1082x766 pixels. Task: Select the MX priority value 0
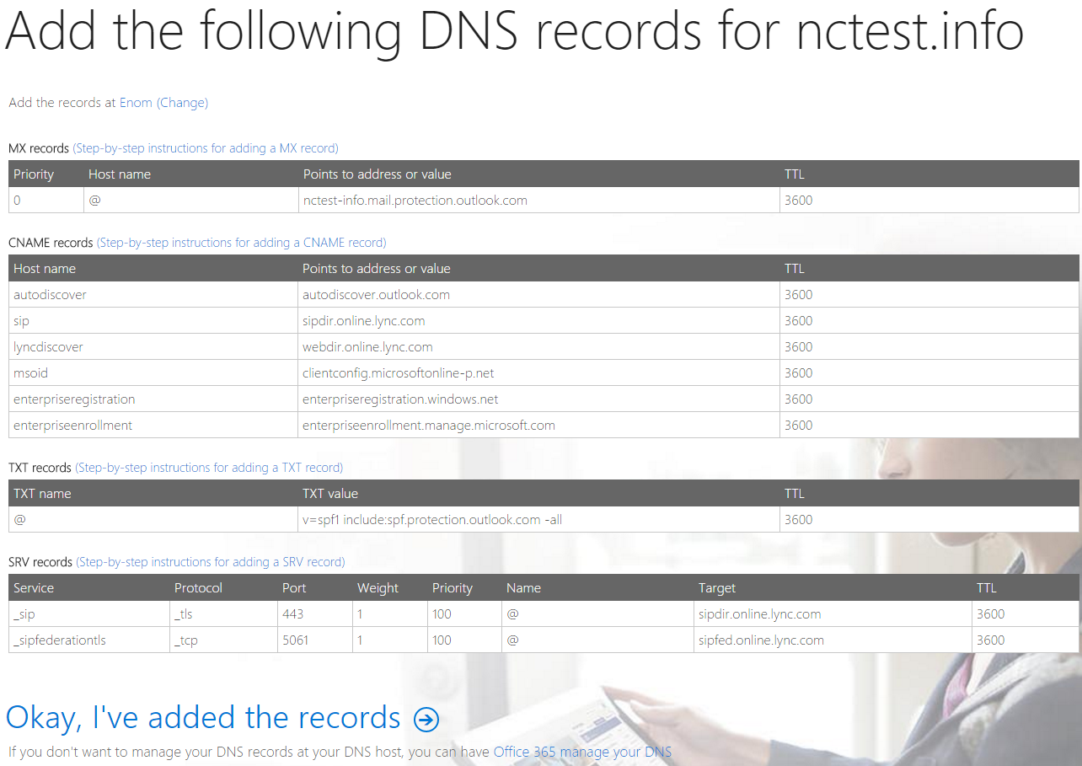click(18, 201)
